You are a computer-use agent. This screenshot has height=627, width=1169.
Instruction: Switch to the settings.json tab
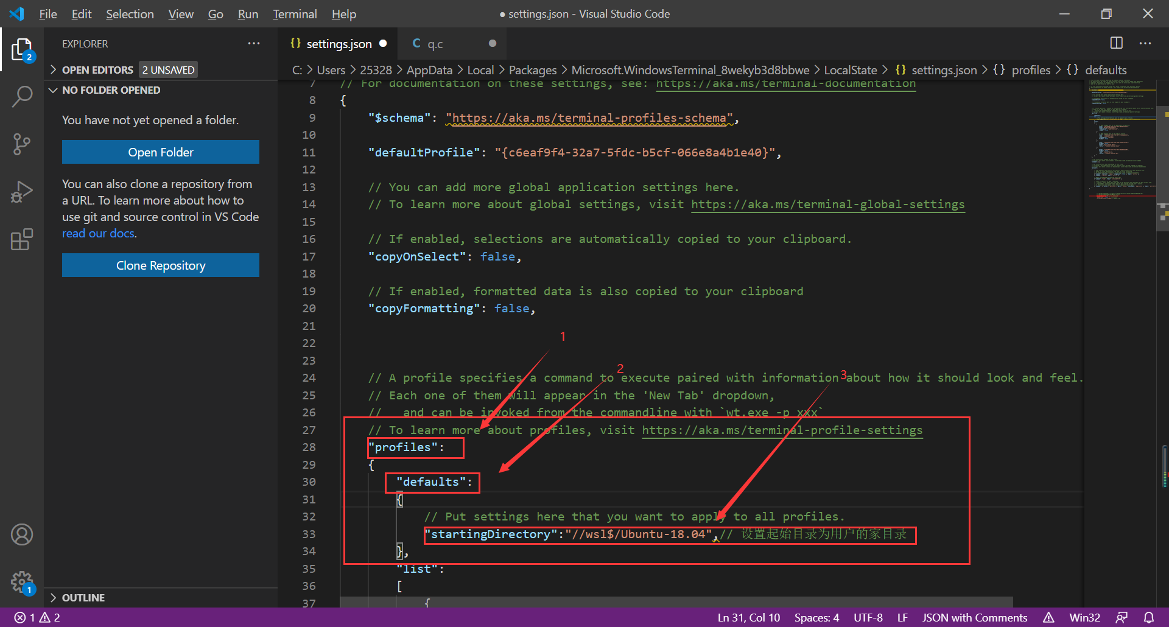point(339,44)
